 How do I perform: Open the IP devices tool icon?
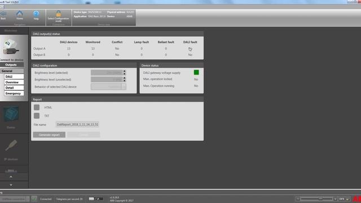pos(11,145)
